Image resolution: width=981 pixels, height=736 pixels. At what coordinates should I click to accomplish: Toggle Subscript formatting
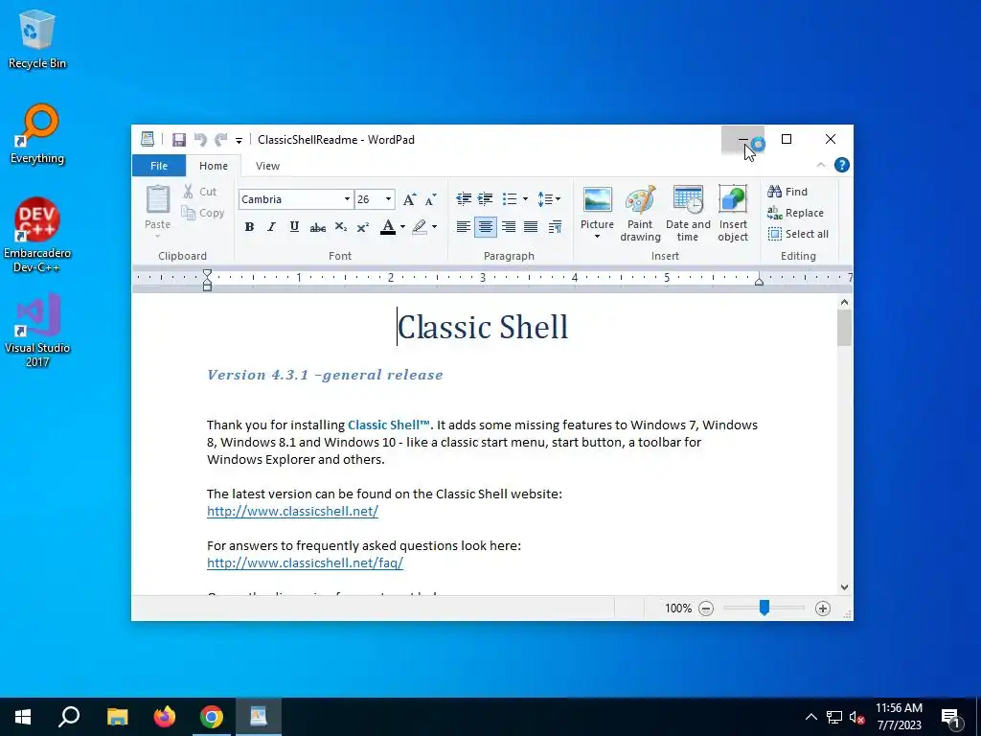340,226
